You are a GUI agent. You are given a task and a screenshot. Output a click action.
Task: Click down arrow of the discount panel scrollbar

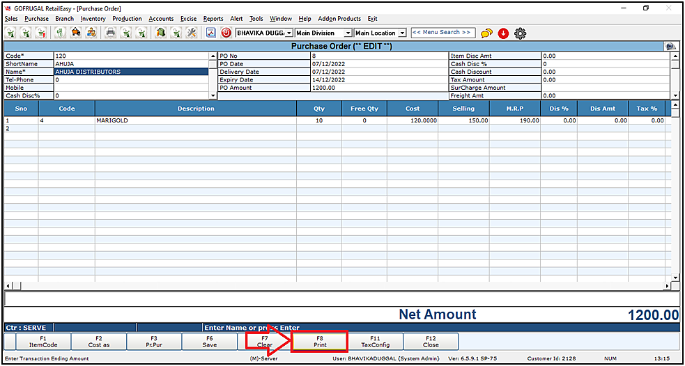(675, 95)
